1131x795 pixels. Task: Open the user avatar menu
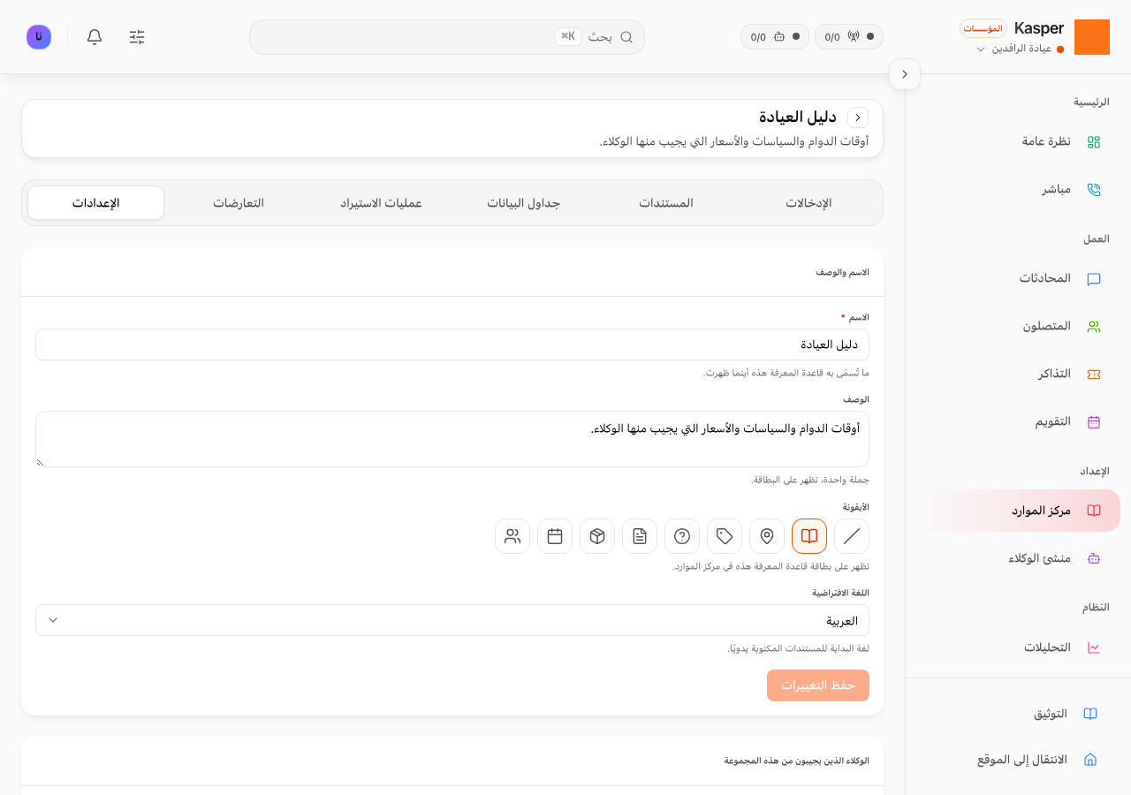pyautogui.click(x=39, y=37)
